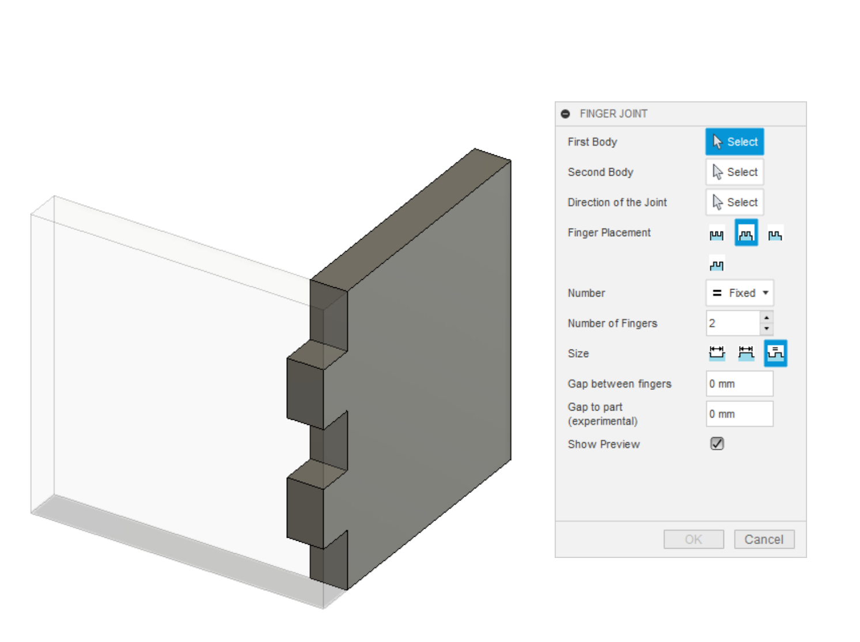Increase Number of Fingers with up arrow
This screenshot has width=860, height=642.
[766, 317]
